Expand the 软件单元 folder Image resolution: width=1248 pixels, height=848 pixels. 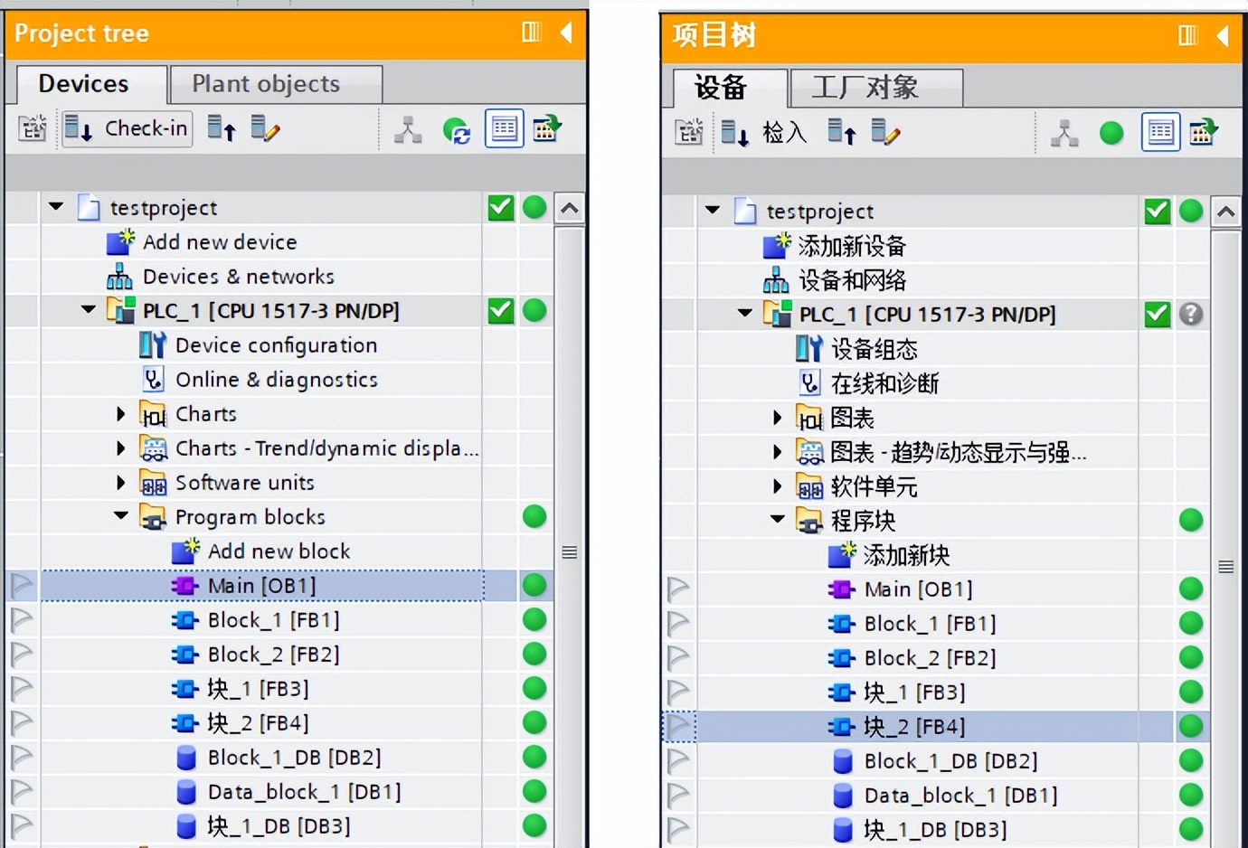coord(778,486)
